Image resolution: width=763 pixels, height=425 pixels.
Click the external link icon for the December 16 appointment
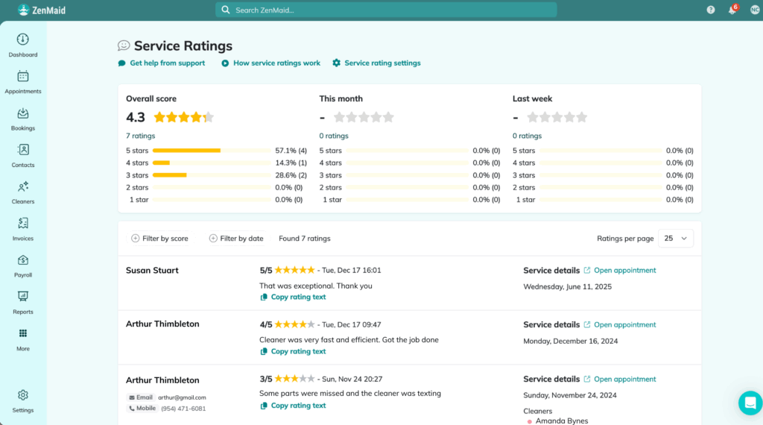click(587, 324)
